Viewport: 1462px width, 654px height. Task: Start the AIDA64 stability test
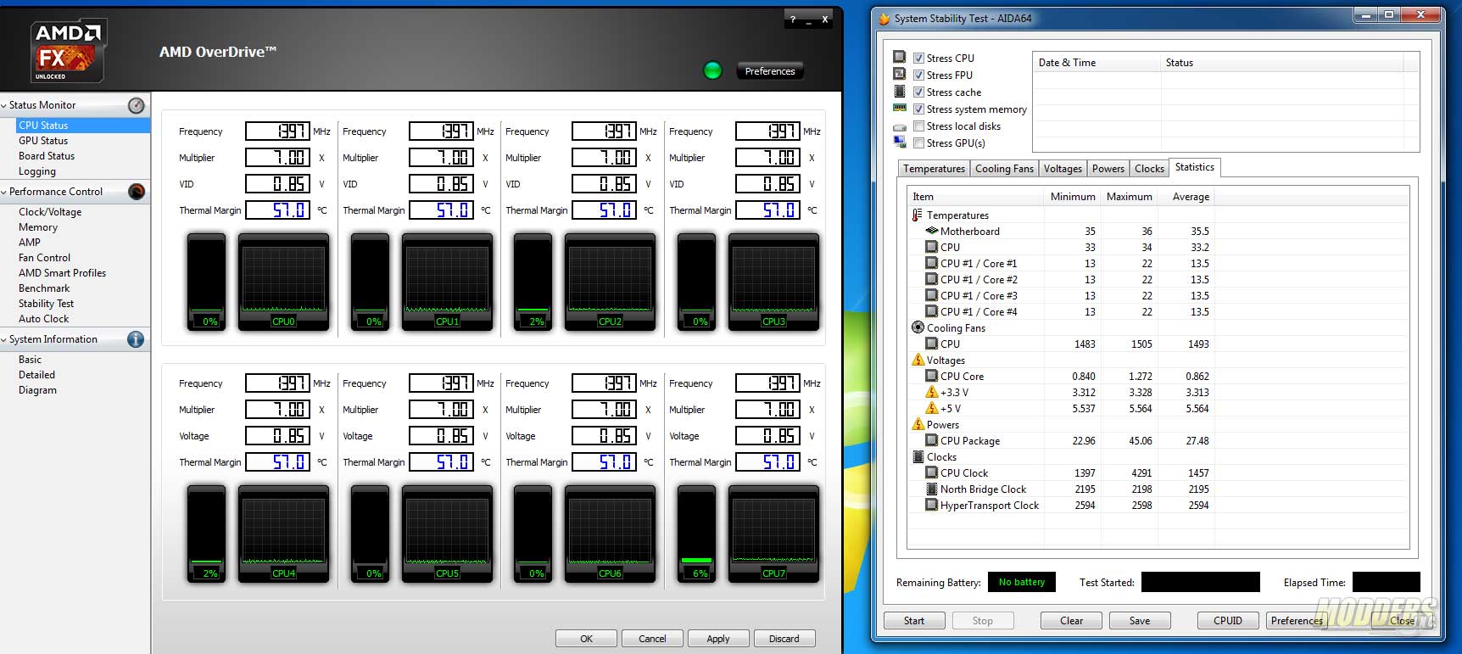(x=914, y=621)
